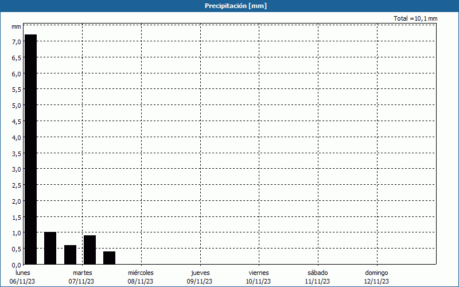Click the '12/11/23' date label
Screen dimensions: 459x287
(x=376, y=281)
